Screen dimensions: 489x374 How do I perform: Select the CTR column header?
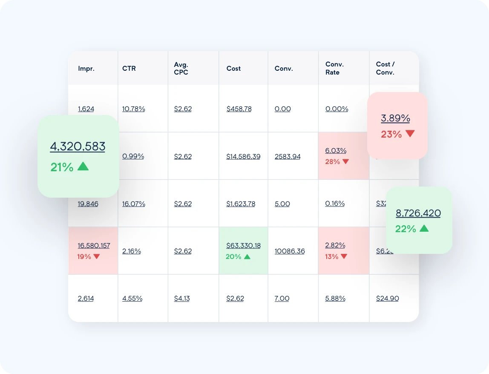129,69
